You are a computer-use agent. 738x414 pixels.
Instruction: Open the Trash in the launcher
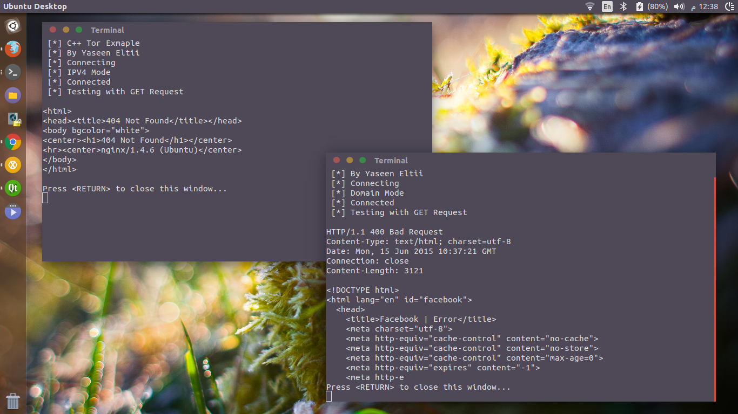pos(13,401)
